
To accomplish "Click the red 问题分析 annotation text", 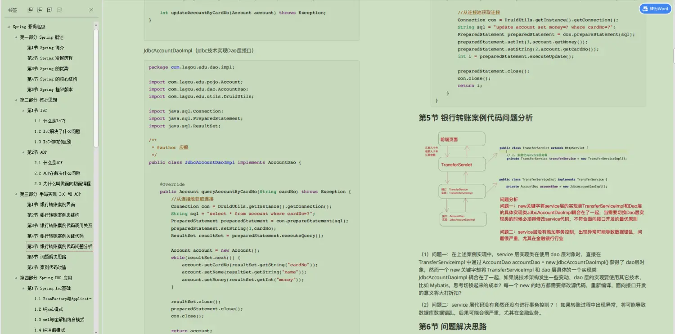I will [508, 200].
